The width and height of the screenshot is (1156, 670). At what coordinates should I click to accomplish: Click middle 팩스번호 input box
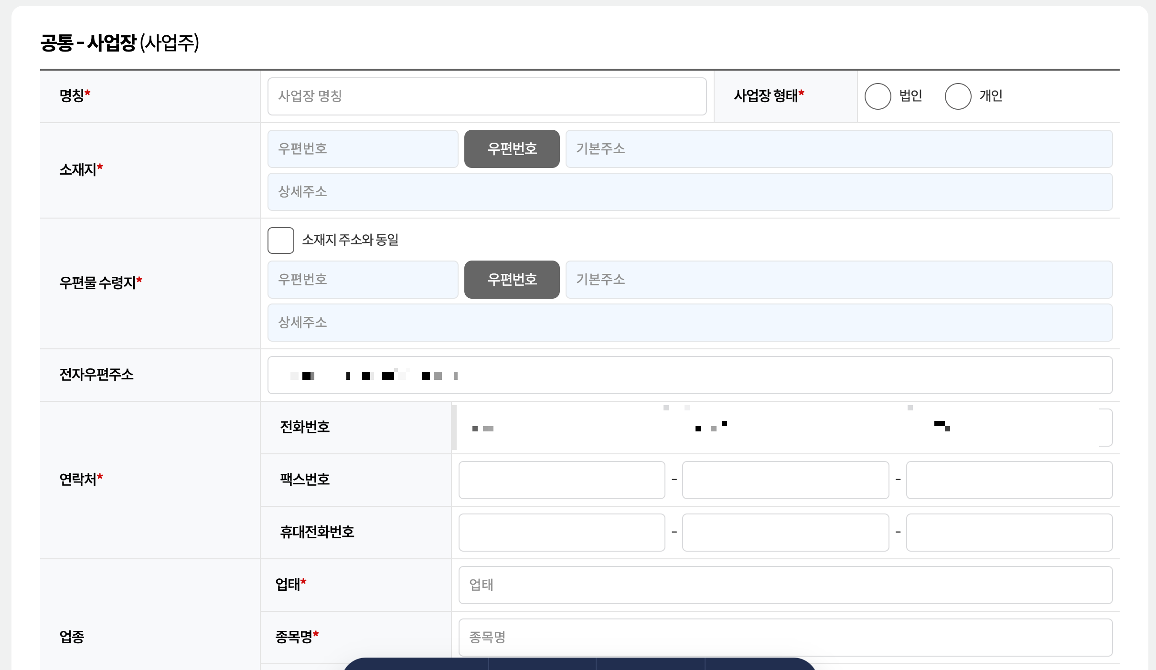tap(785, 480)
